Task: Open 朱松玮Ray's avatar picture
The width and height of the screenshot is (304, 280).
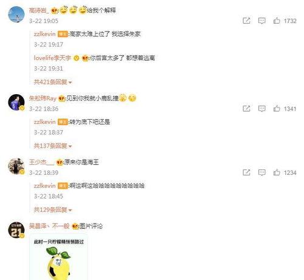Action: [16, 102]
